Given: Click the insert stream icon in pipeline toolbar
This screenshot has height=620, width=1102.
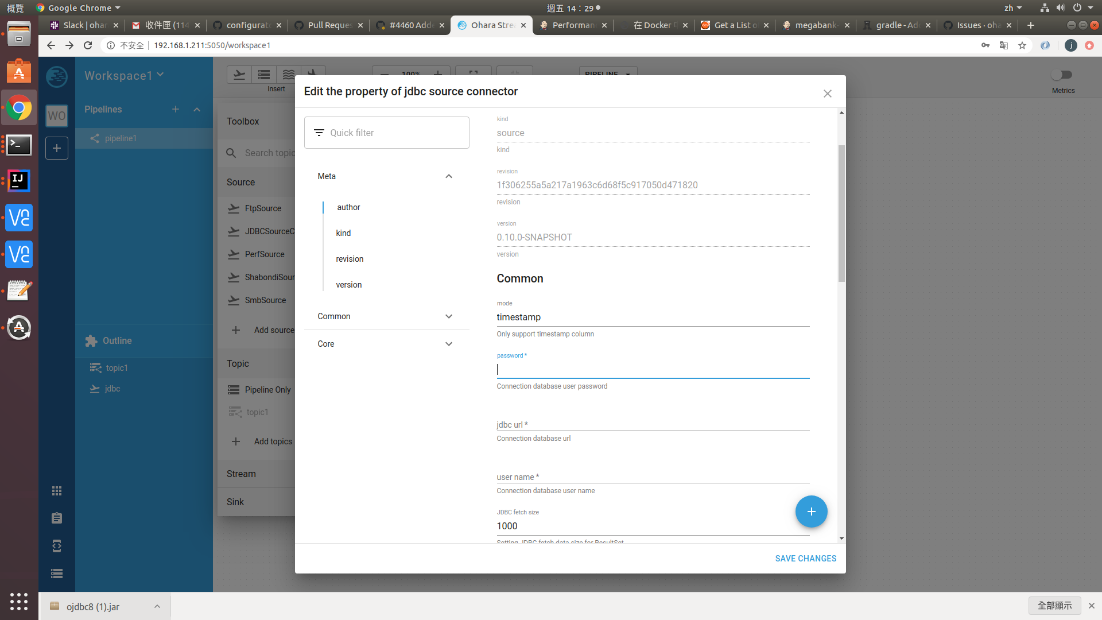Looking at the screenshot, I should click(289, 75).
